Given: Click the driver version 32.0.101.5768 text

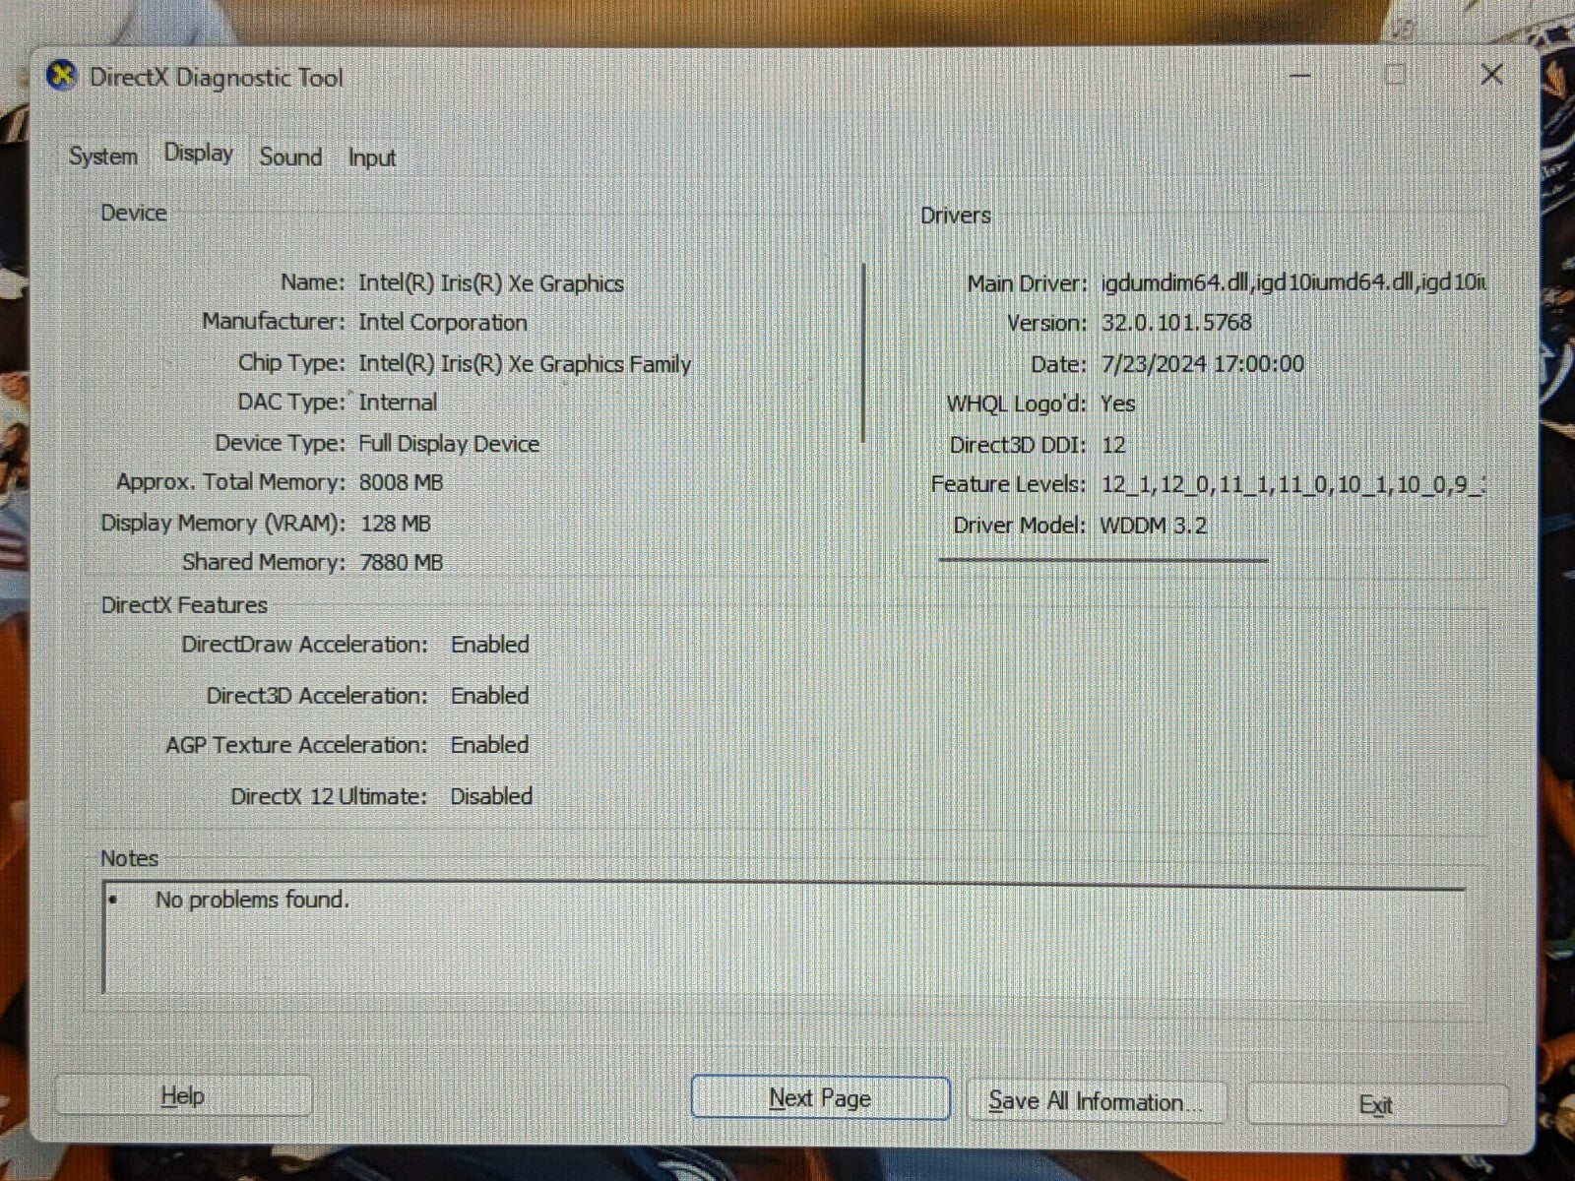Looking at the screenshot, I should pos(1176,323).
